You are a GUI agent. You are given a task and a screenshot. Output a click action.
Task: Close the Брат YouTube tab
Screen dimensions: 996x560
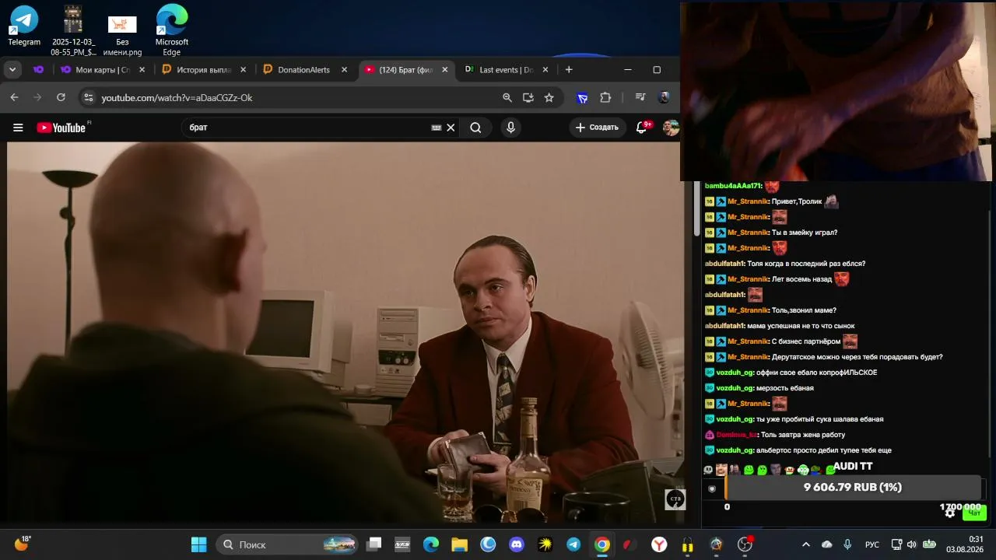coord(445,70)
